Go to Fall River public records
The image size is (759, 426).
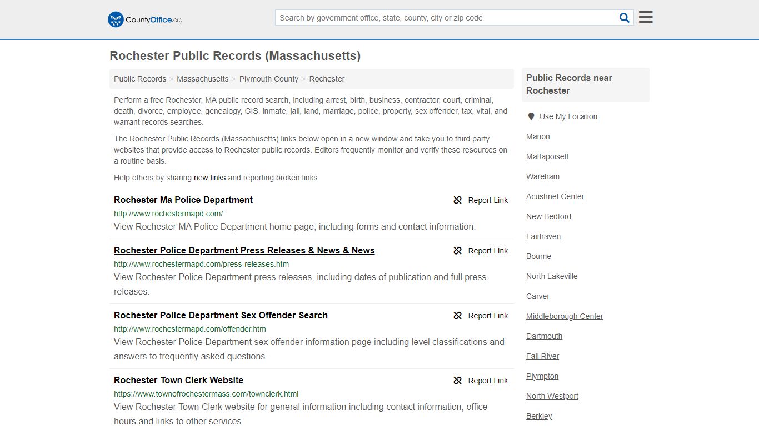click(542, 356)
